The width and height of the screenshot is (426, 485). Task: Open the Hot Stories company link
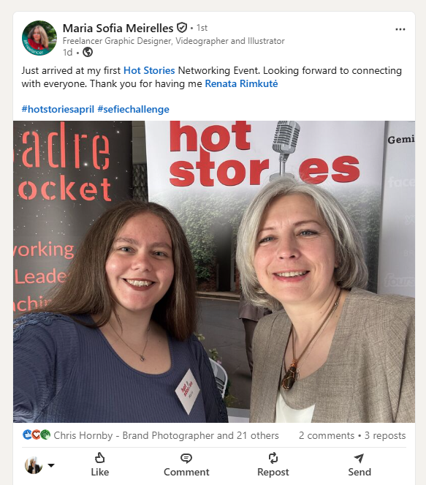149,70
